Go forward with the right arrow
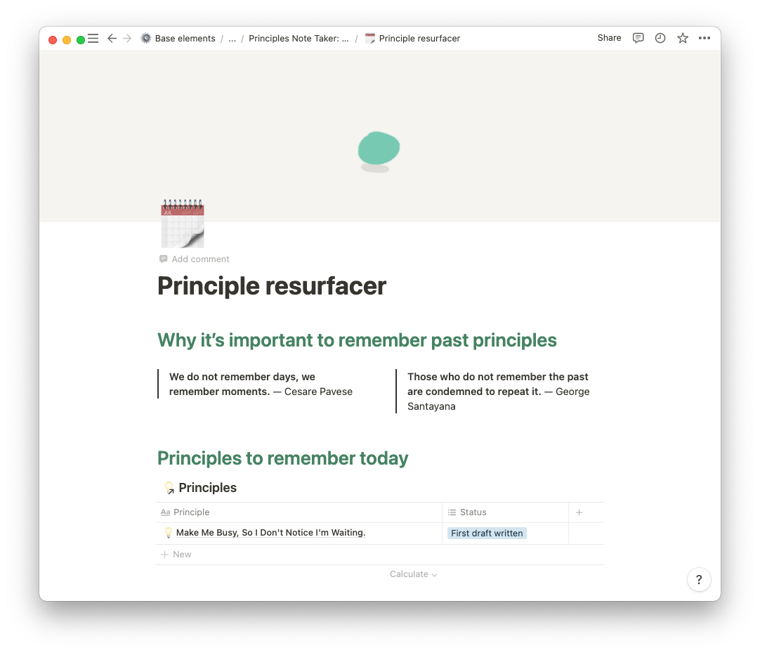 (x=127, y=39)
